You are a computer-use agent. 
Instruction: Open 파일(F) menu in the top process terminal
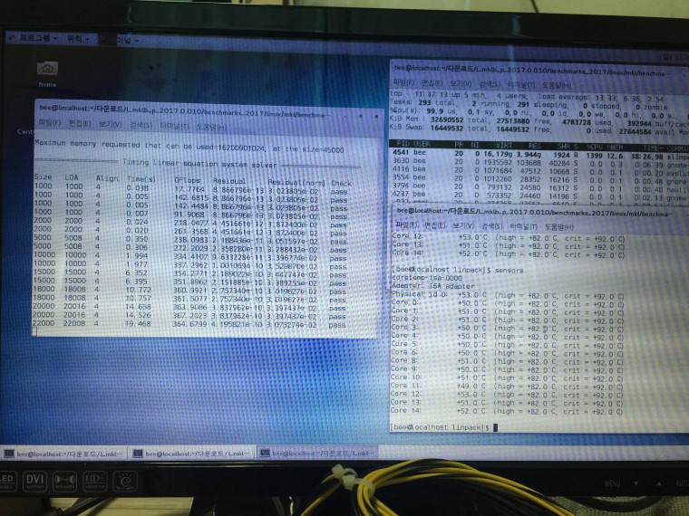pos(403,82)
